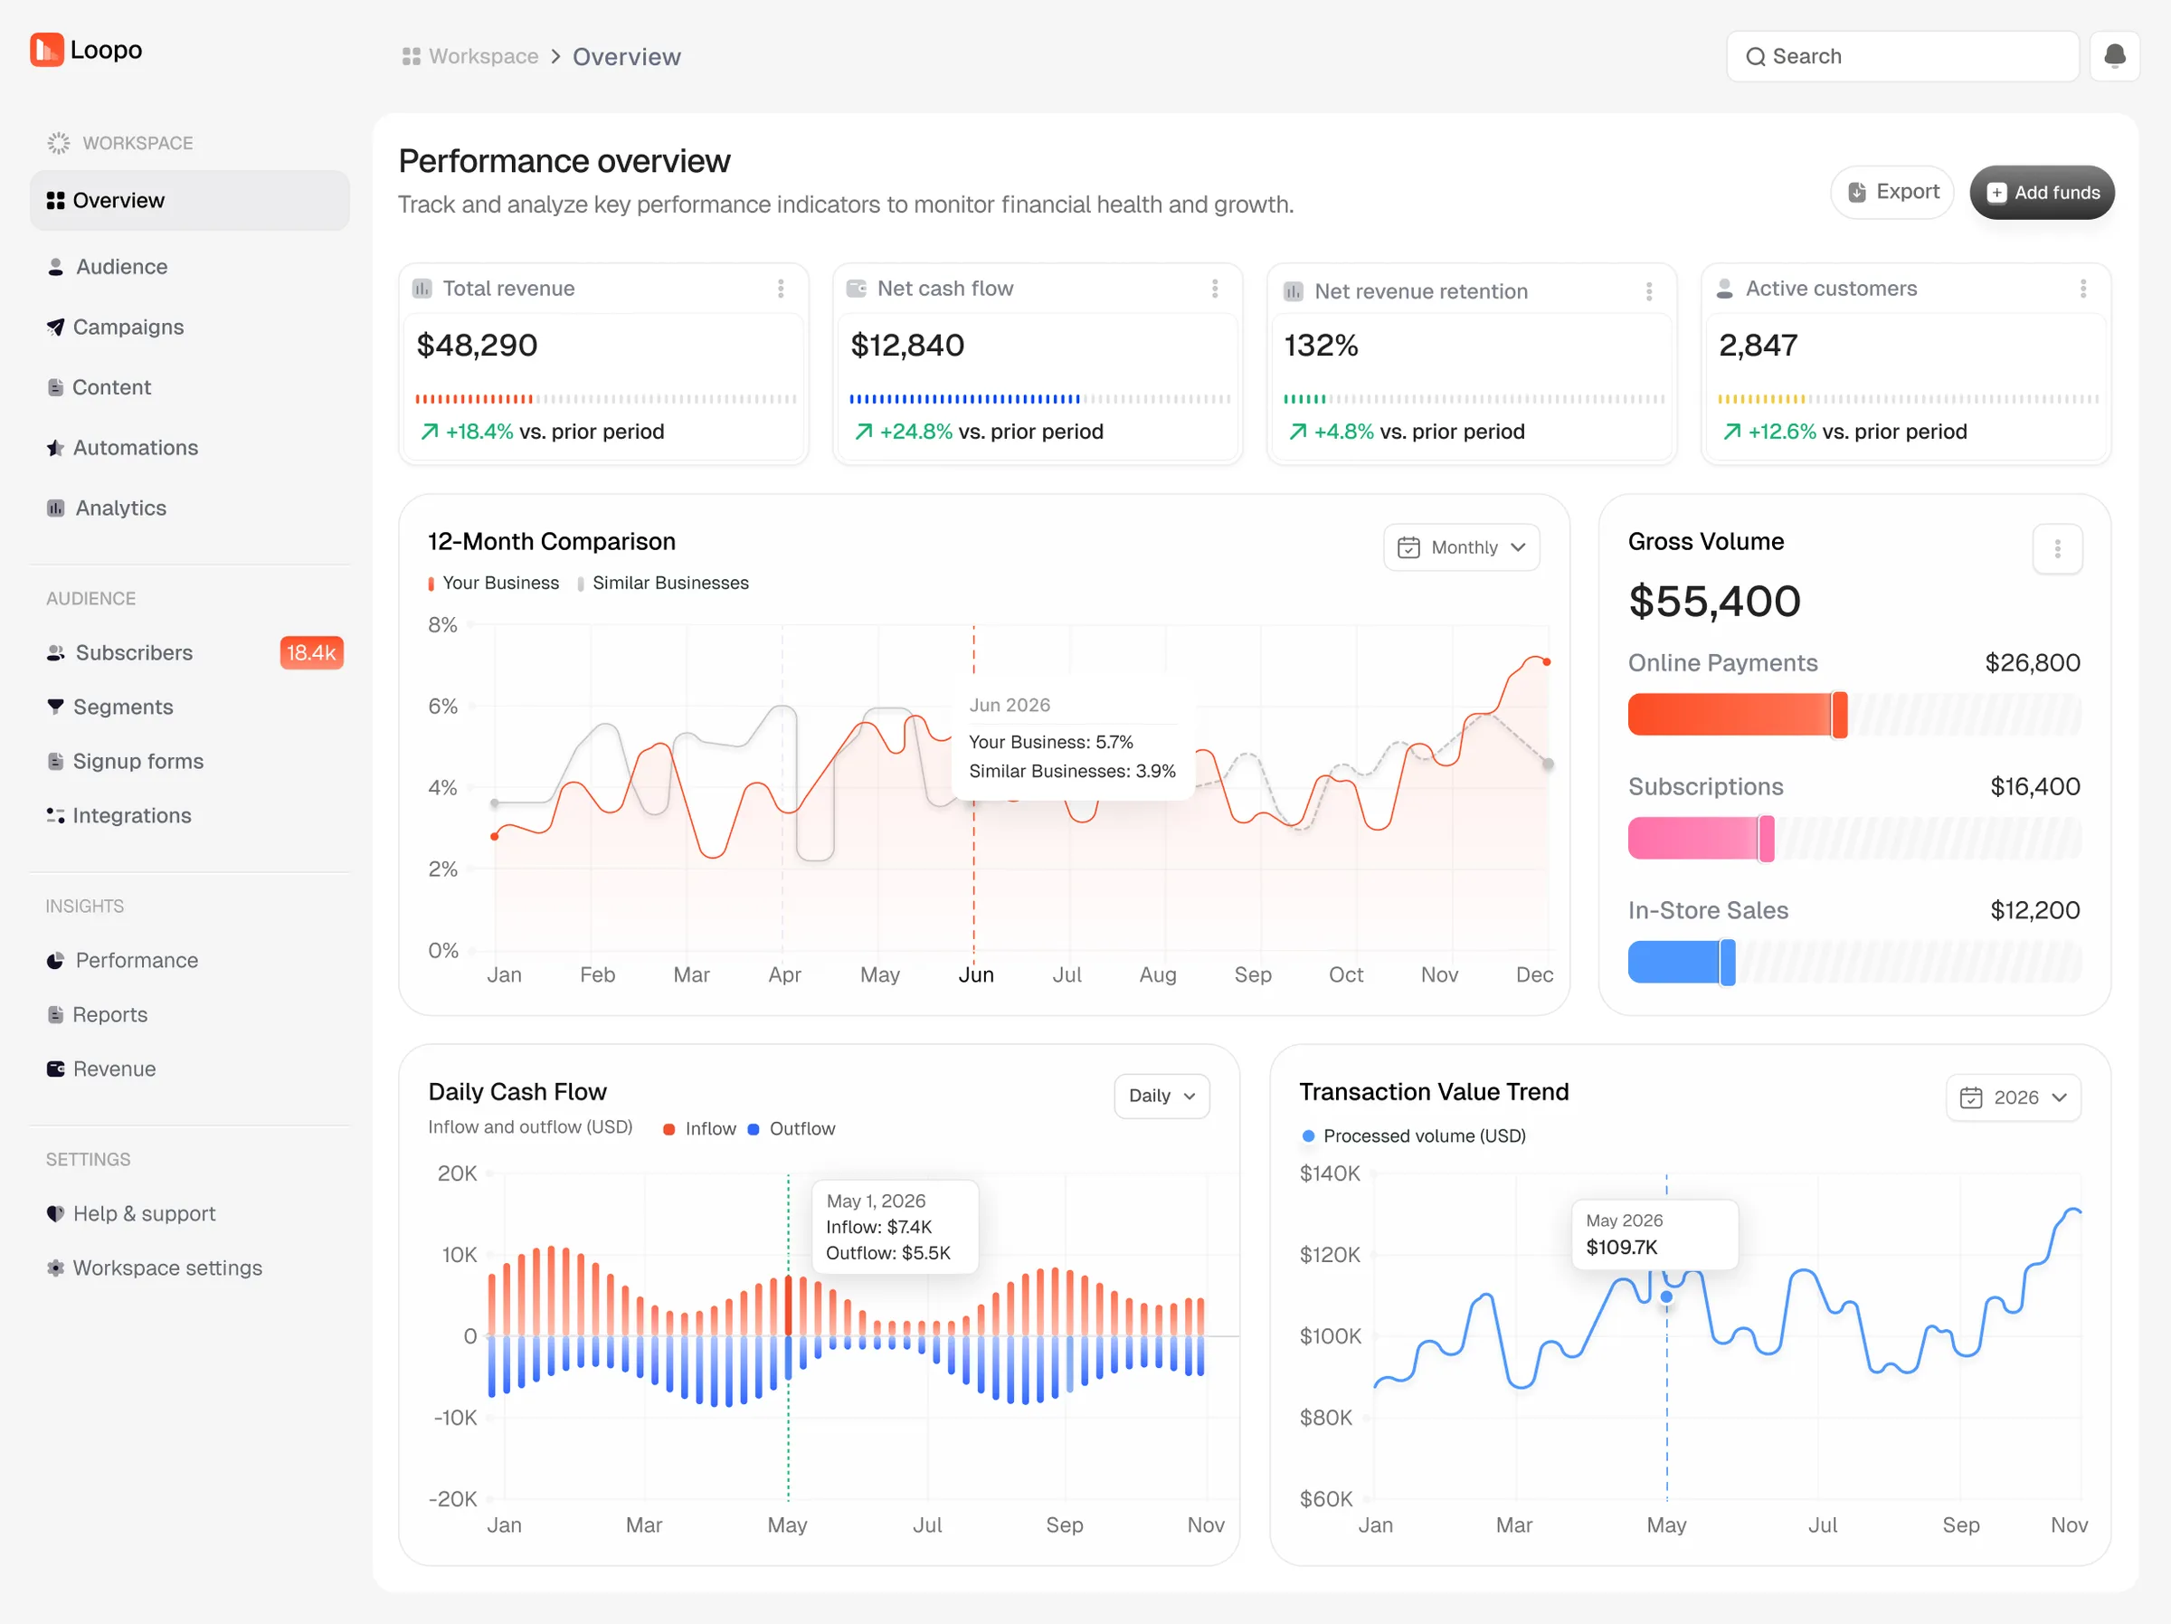Click the Segments filter icon

click(x=56, y=707)
